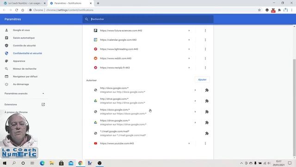
Task: Expand details for http://docs.google.com entry
Action: tap(195, 90)
